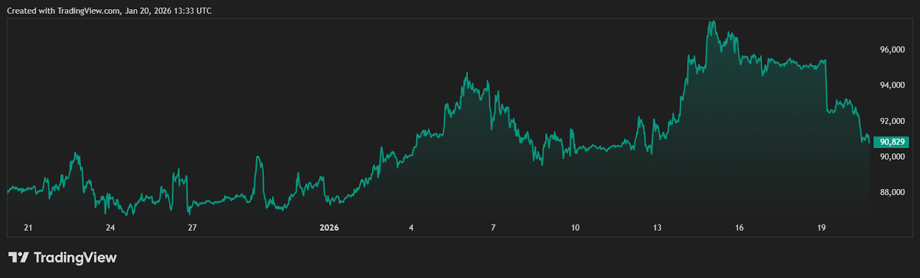
Task: Click the 90,000 price axis label
Action: pyautogui.click(x=892, y=157)
